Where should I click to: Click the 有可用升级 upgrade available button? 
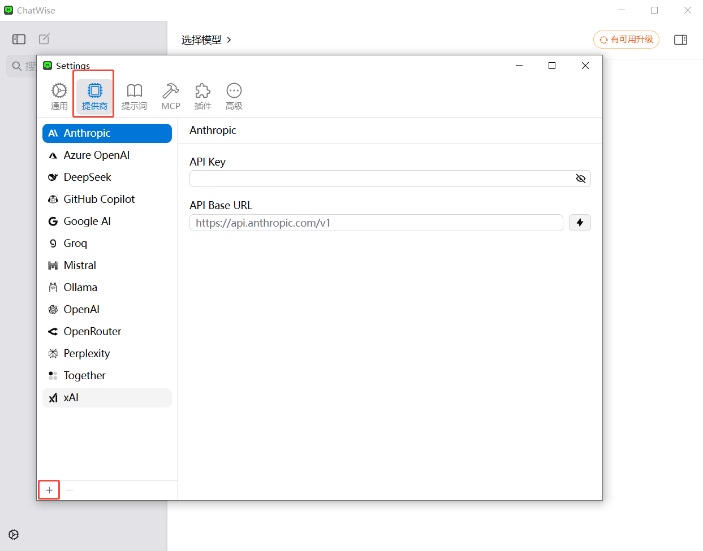pyautogui.click(x=626, y=40)
